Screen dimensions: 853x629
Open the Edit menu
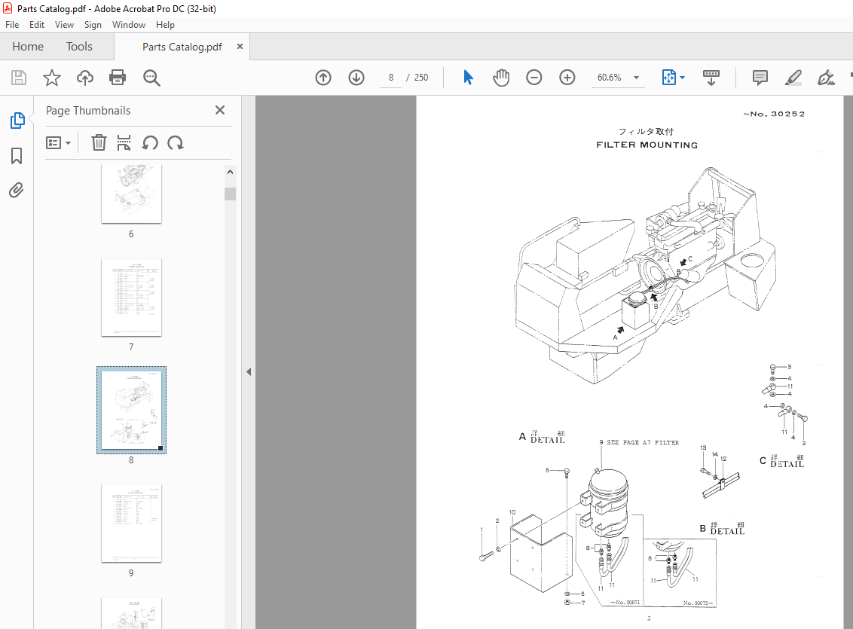point(37,25)
